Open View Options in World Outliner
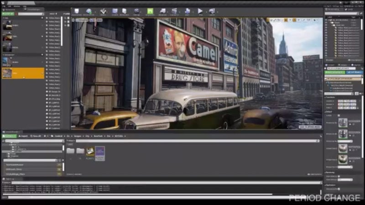Screen dimensions: 365x205 click(356, 60)
